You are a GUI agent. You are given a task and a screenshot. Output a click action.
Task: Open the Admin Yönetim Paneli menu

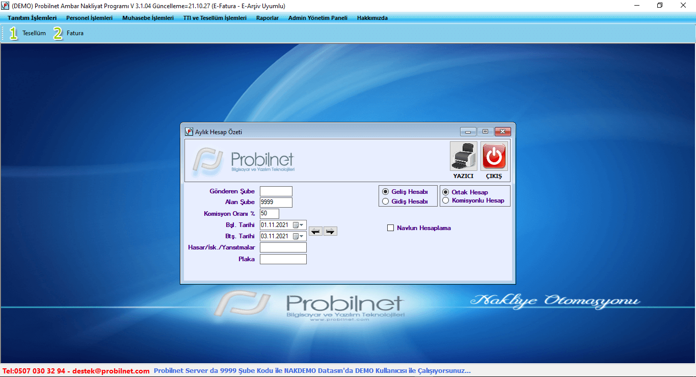(x=317, y=18)
